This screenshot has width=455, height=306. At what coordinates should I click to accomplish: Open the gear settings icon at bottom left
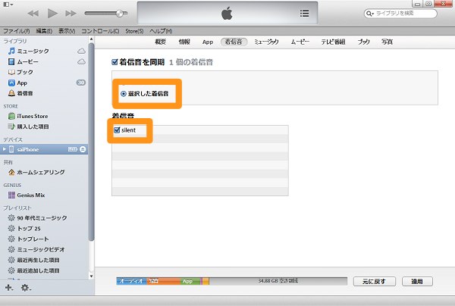(x=26, y=288)
